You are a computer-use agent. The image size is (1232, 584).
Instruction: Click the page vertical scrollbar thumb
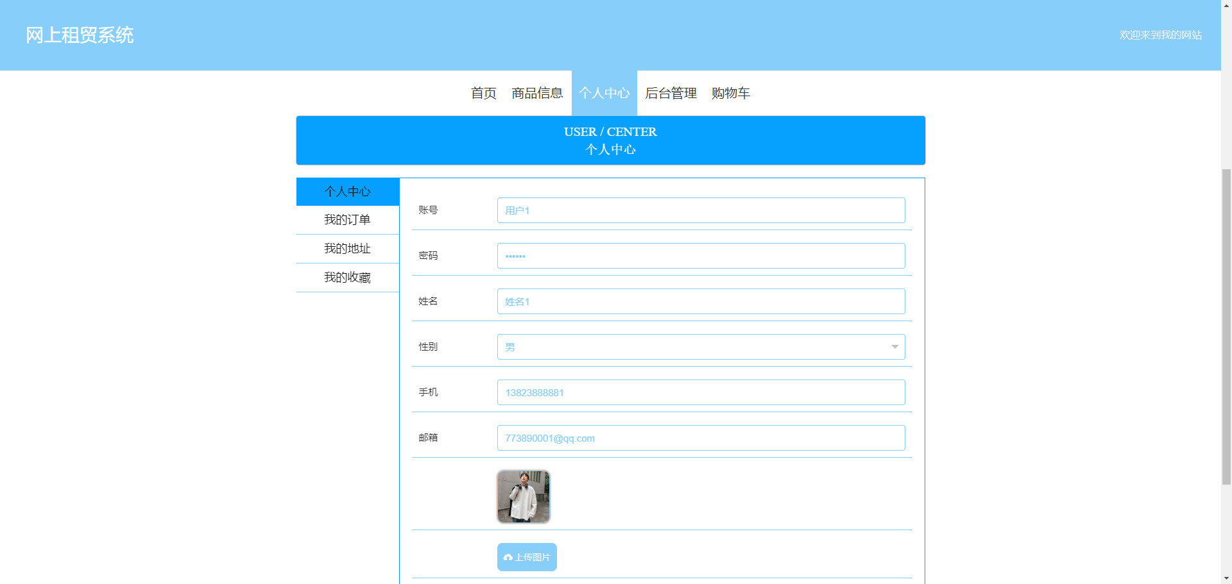pyautogui.click(x=1226, y=327)
